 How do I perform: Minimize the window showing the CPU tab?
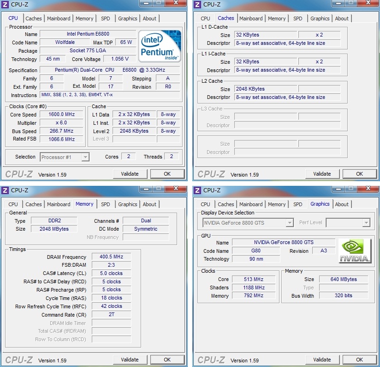[147, 3]
